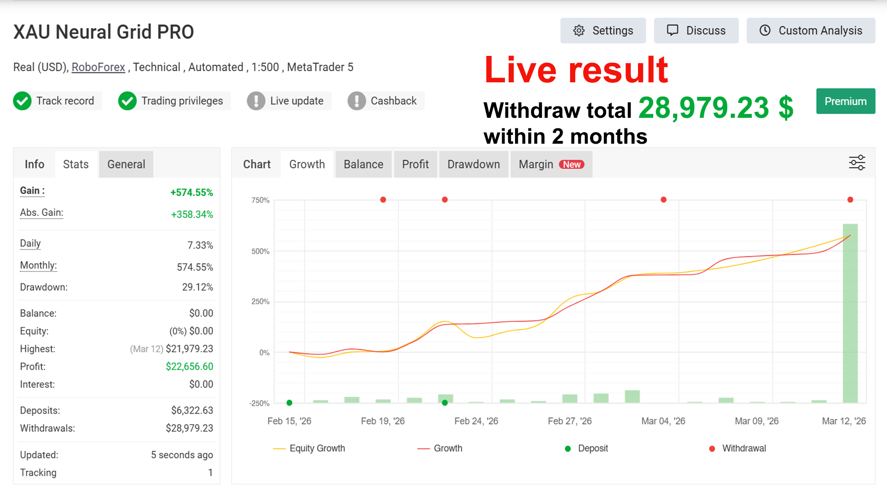Switch to the Stats tab
This screenshot has height=499, width=887.
click(x=76, y=164)
